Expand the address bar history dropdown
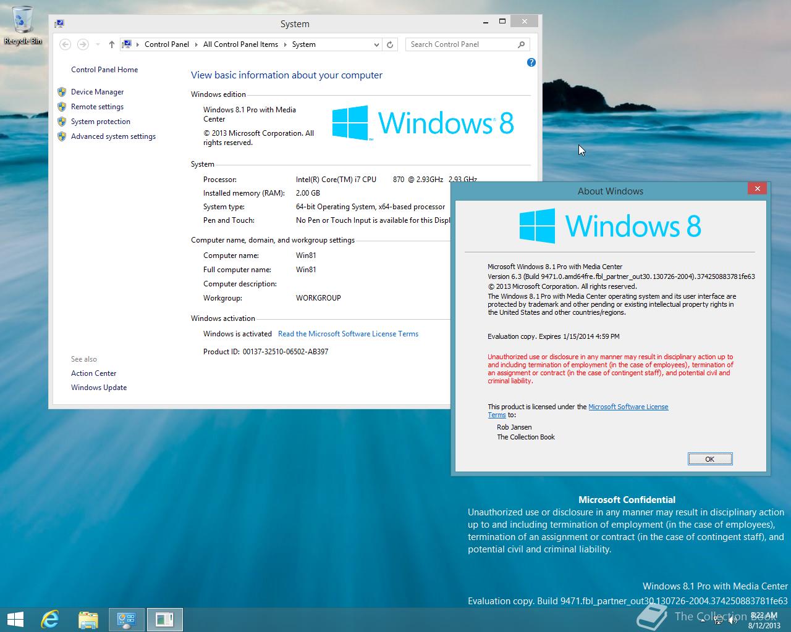 (x=376, y=44)
